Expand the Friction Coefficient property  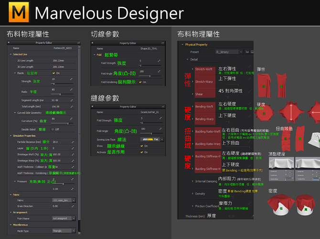(x=192, y=206)
